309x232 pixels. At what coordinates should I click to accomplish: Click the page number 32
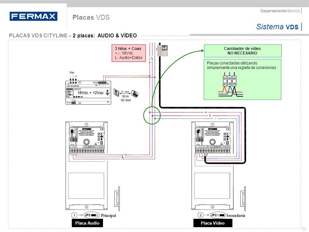point(304,229)
